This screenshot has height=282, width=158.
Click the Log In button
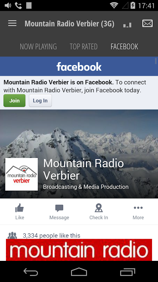(40, 100)
